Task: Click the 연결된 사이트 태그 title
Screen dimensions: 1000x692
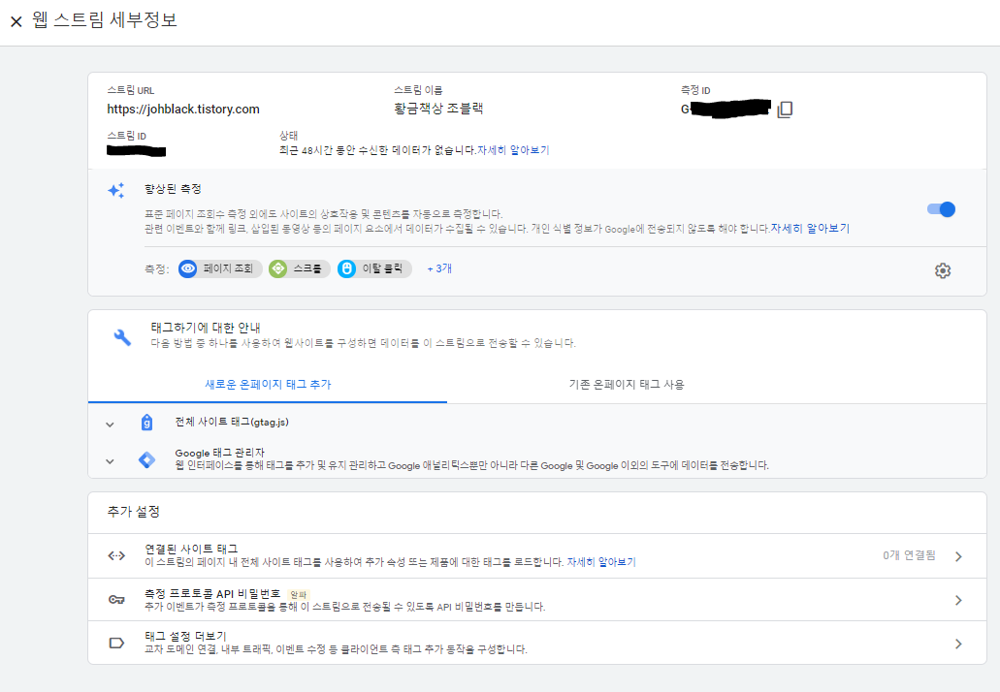Action: (x=191, y=549)
